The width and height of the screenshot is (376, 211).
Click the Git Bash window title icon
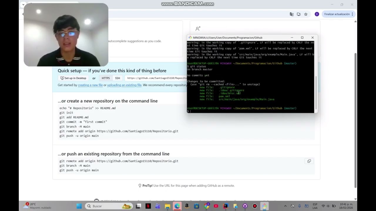tap(190, 38)
